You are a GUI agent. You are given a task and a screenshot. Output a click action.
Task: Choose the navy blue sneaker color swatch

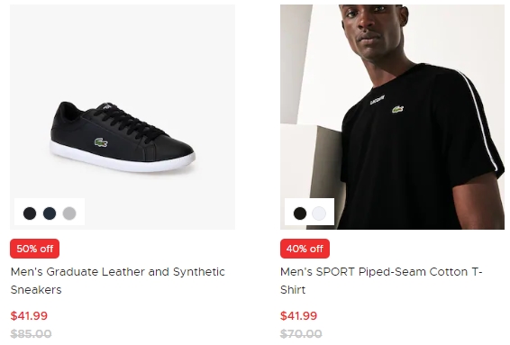point(50,213)
